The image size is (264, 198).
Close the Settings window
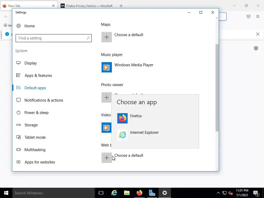point(213,12)
